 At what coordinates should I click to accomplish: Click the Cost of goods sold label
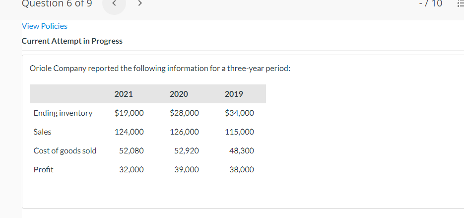click(65, 151)
